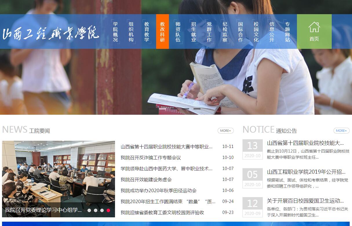Image resolution: width=352 pixels, height=226 pixels.
Task: Click MORE+ button beside 工院要闻
Action: pos(225,131)
